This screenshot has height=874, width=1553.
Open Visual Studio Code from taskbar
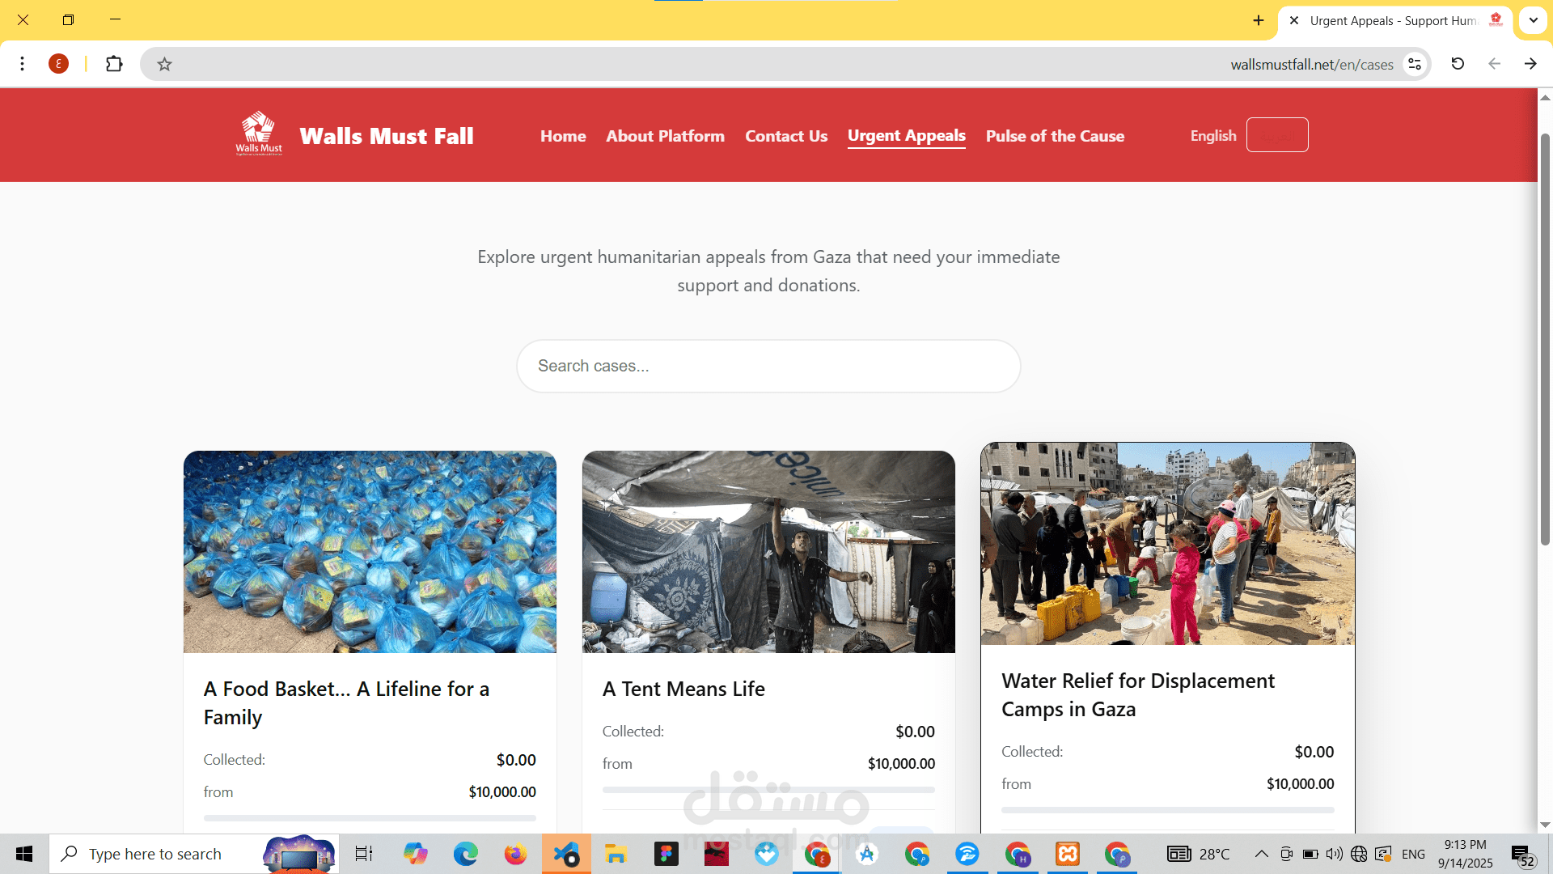click(x=566, y=854)
